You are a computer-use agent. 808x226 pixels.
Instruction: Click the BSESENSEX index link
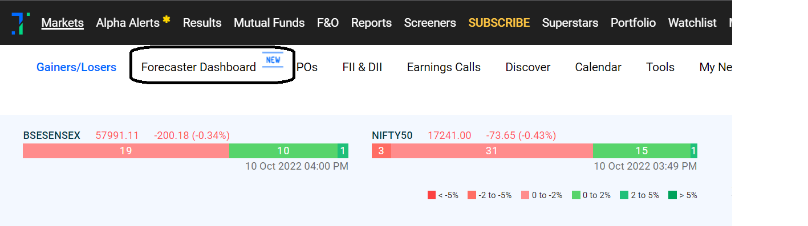click(x=52, y=135)
